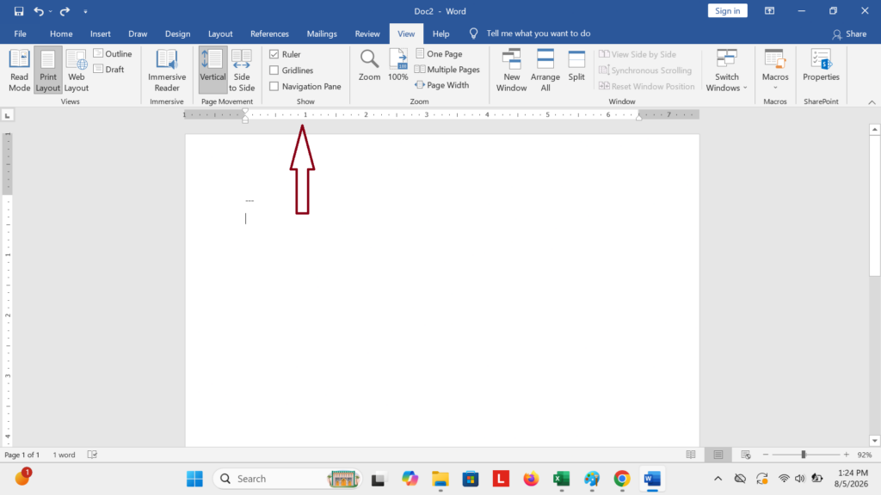
Task: Select Vertical page movement
Action: tap(213, 70)
